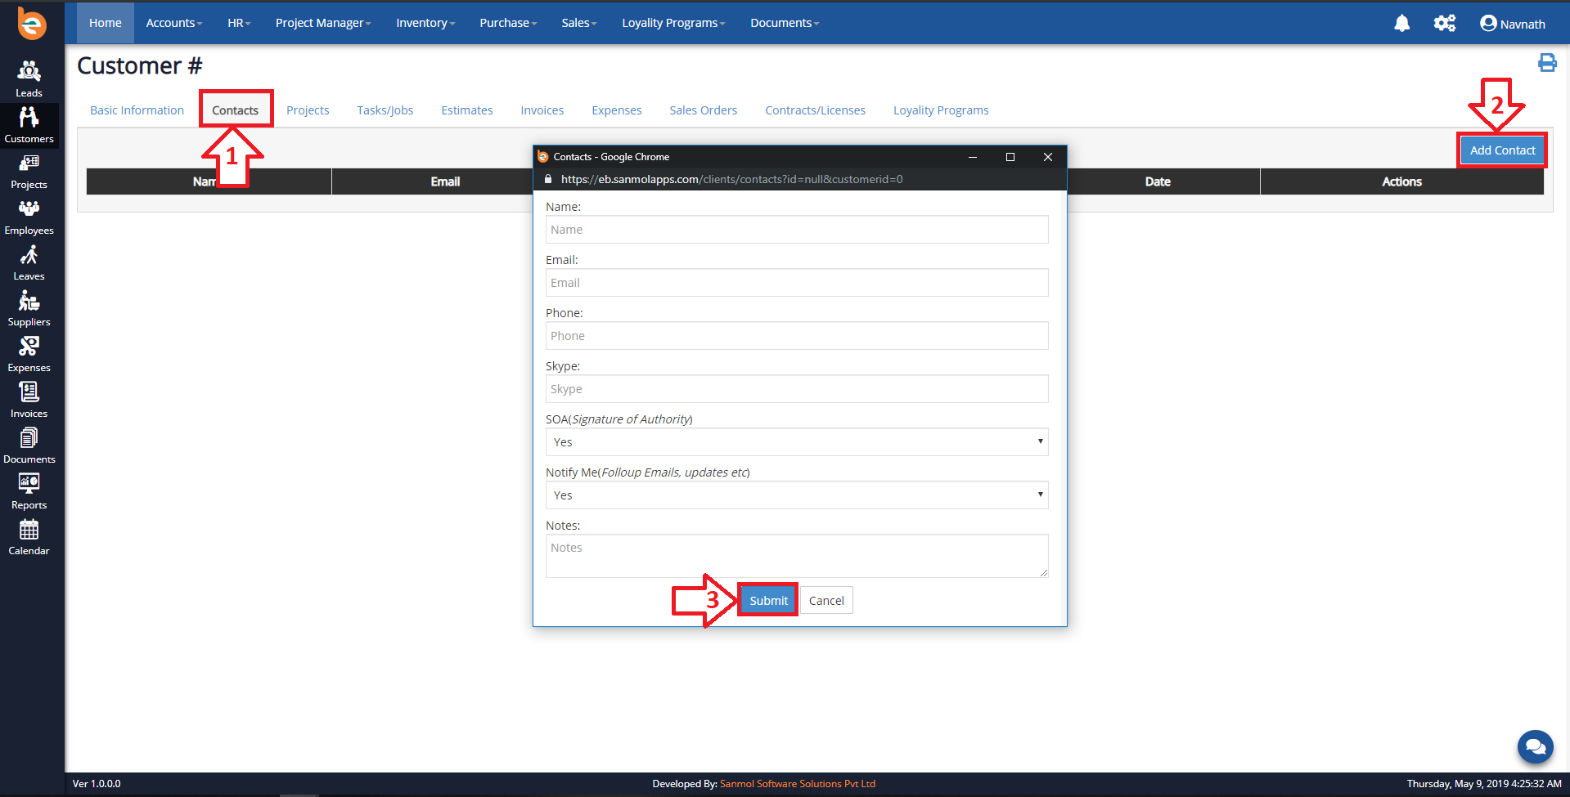
Task: Switch to the Estimates tab
Action: coord(467,110)
